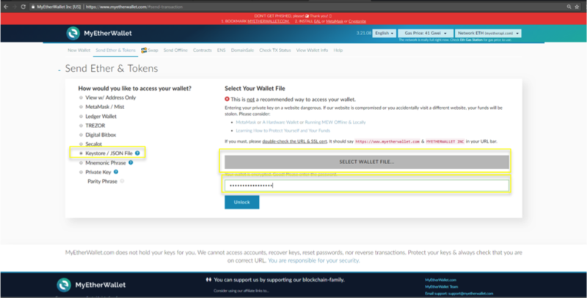
Task: Open MetaMask link in red banner
Action: pyautogui.click(x=335, y=21)
